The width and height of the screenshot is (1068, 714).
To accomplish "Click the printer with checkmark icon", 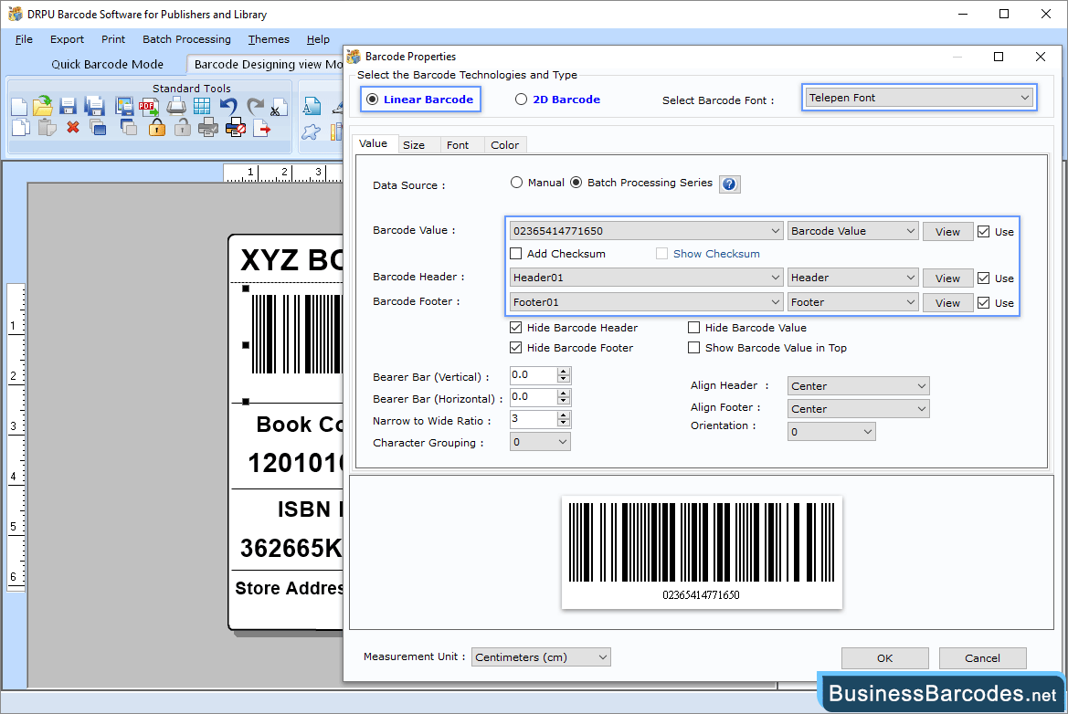I will coord(207,127).
